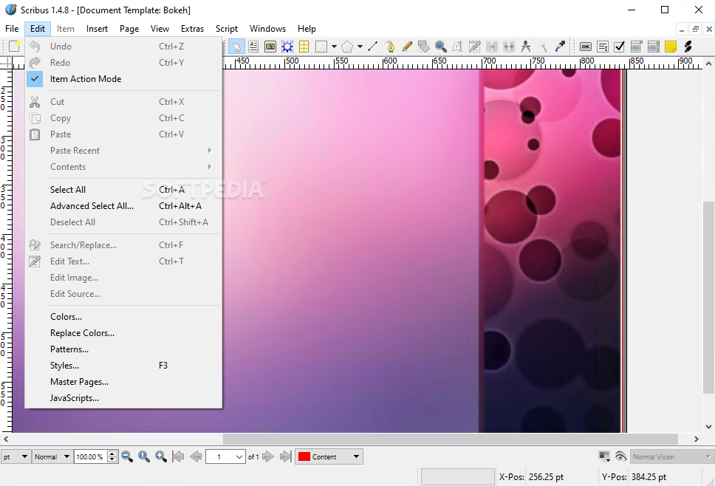Click the Copy Item Properties tool
This screenshot has width=715, height=486.
[543, 47]
